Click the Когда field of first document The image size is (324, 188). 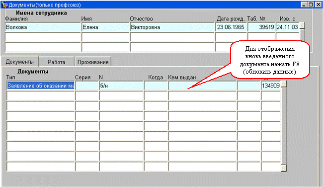[x=156, y=86]
